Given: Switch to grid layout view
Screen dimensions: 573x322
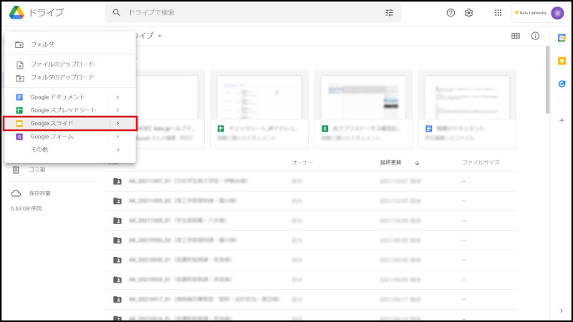Looking at the screenshot, I should pos(516,36).
